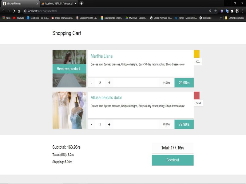Click the browser back arrow
This screenshot has width=246, height=184.
pyautogui.click(x=3, y=11)
